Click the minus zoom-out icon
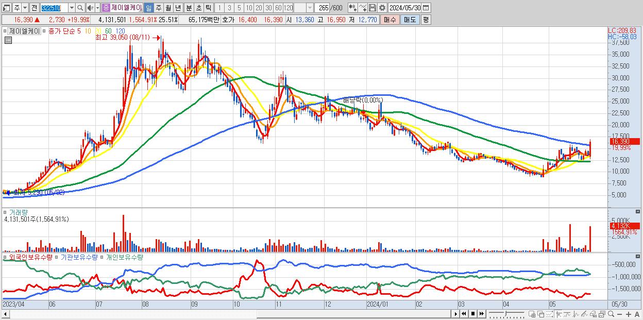The image size is (643, 320). [x=619, y=314]
